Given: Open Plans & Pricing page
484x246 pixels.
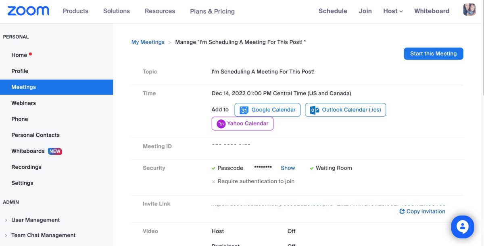Looking at the screenshot, I should (212, 11).
